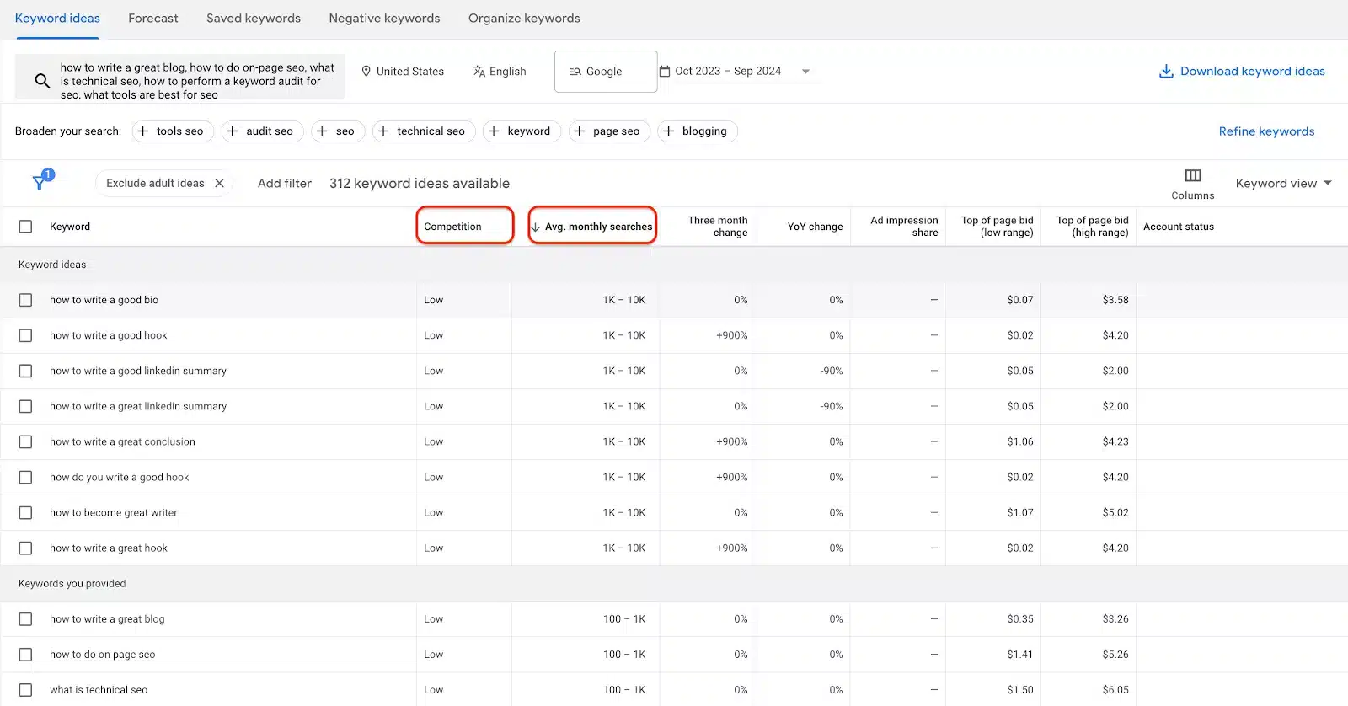Screen dimensions: 1348x706
Task: Open the Columns icon
Action: 1193,175
